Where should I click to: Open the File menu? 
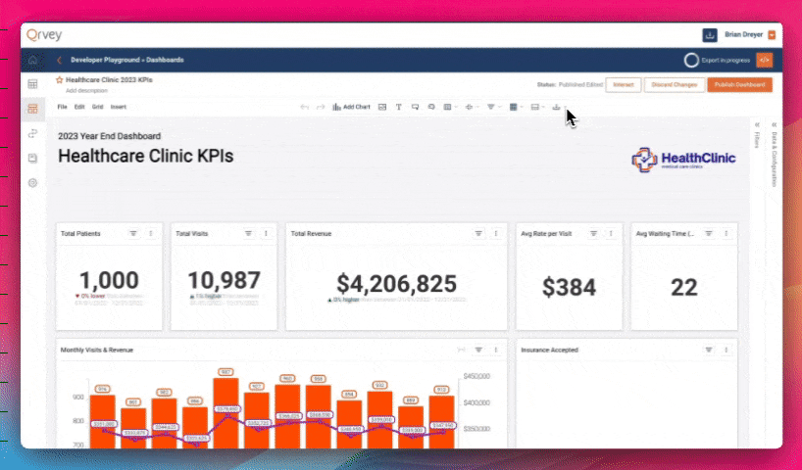(x=62, y=106)
